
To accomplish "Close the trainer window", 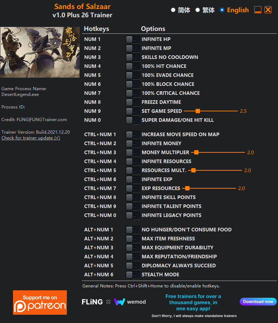I will [x=268, y=10].
